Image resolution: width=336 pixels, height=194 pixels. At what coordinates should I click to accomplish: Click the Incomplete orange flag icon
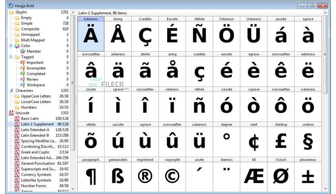(x=23, y=68)
